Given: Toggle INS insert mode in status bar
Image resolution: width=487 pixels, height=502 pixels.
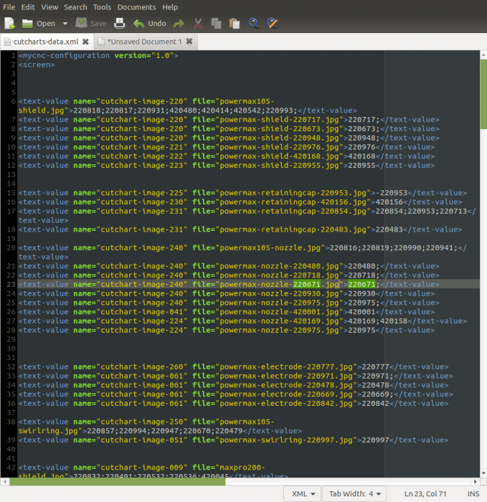Looking at the screenshot, I should pyautogui.click(x=472, y=493).
